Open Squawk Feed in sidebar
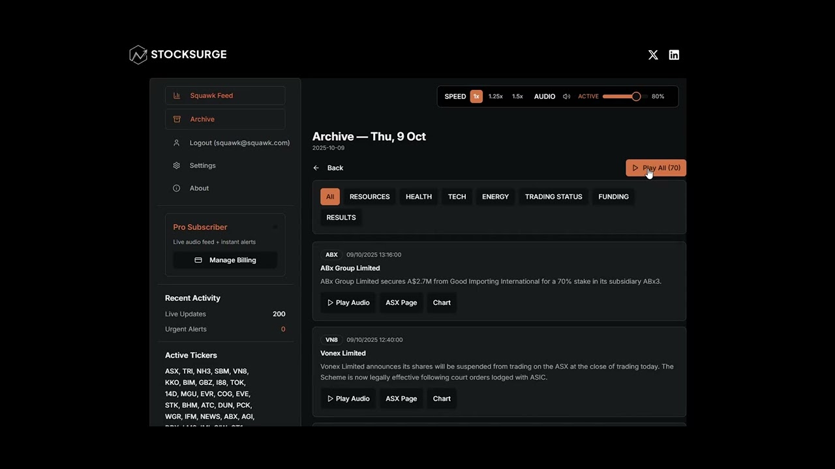The height and width of the screenshot is (469, 835). tap(225, 96)
